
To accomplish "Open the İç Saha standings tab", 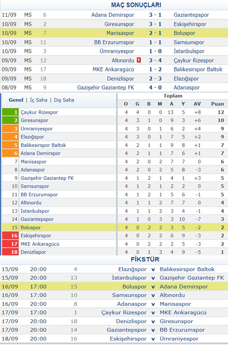I will pos(39,100).
